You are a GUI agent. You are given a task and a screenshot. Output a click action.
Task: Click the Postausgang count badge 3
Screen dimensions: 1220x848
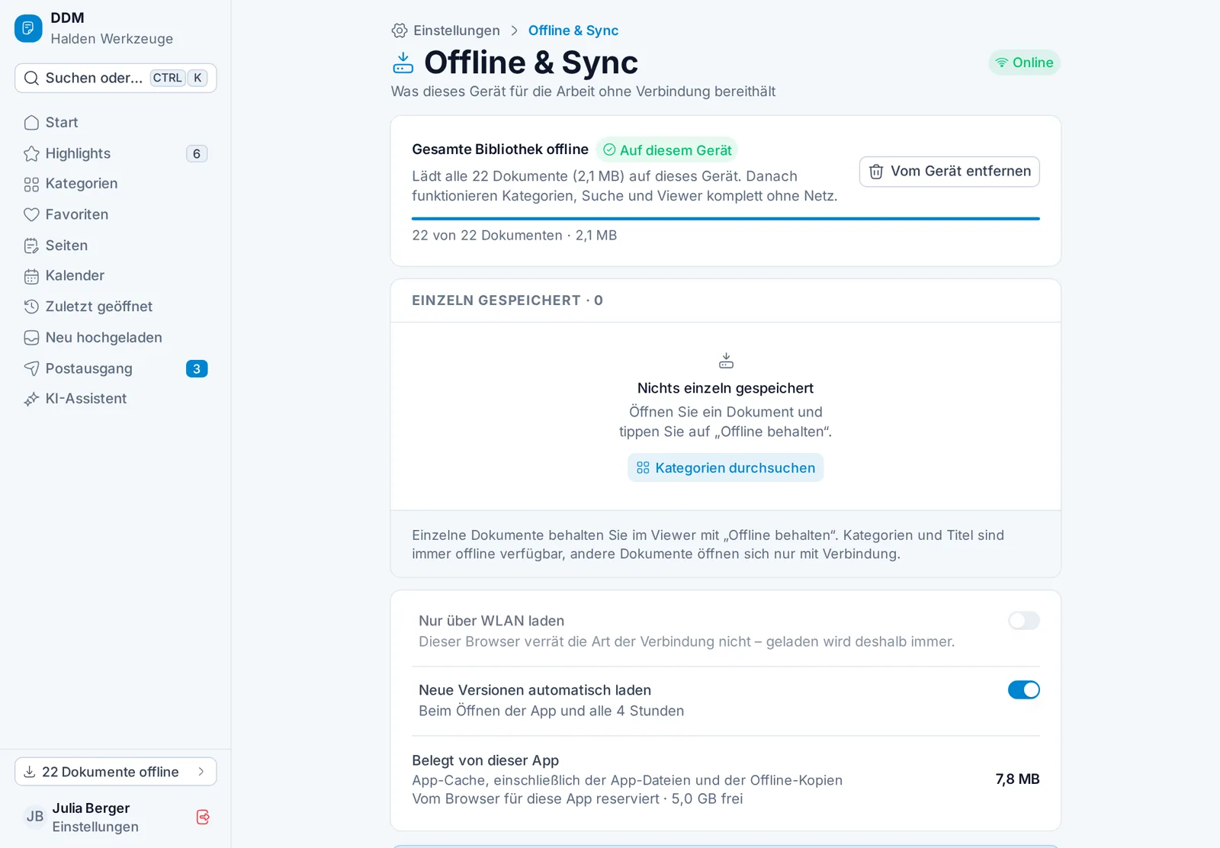point(197,369)
